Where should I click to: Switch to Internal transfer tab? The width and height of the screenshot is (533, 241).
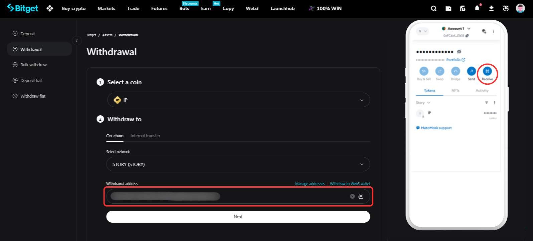(x=145, y=136)
